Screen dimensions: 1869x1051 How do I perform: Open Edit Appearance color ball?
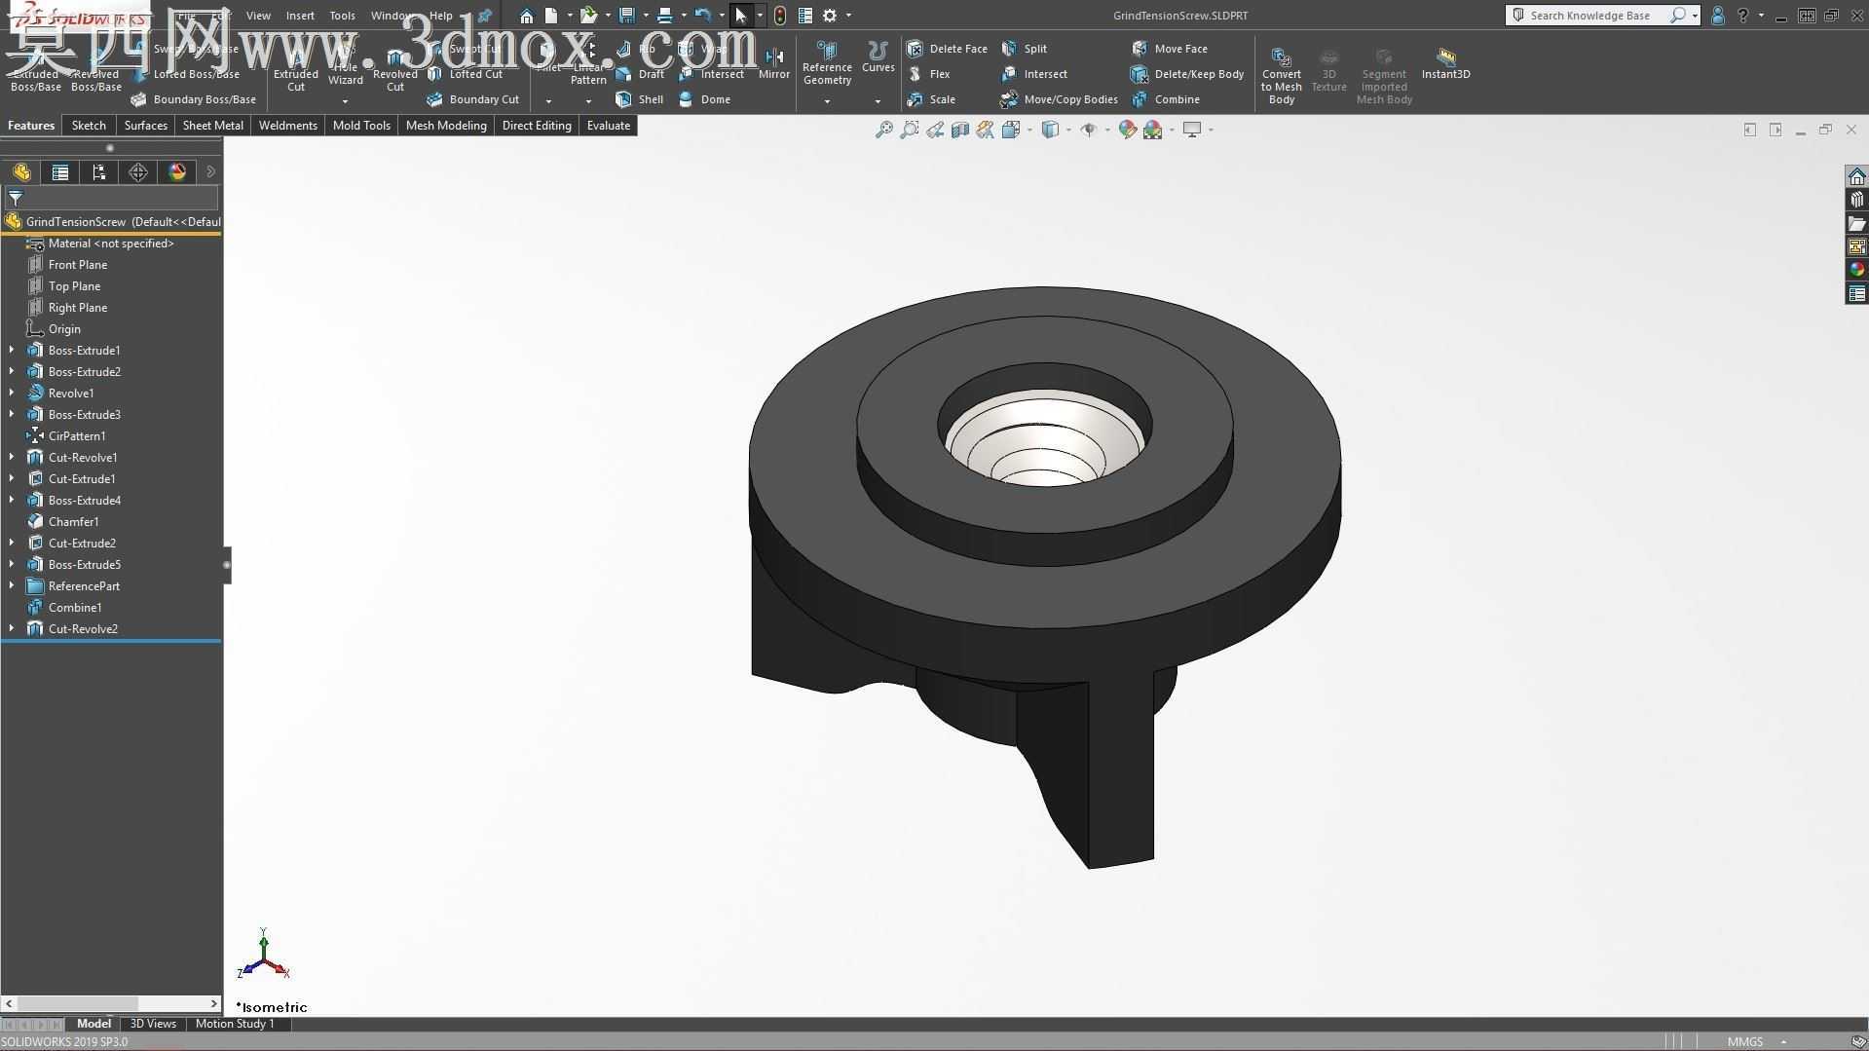click(1128, 130)
